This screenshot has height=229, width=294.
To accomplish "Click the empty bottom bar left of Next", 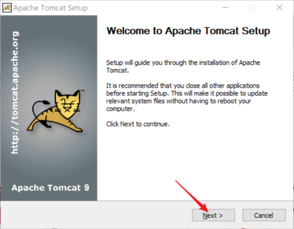I will click(x=96, y=215).
